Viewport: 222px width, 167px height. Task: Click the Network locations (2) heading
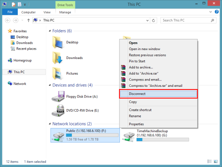tap(72, 124)
